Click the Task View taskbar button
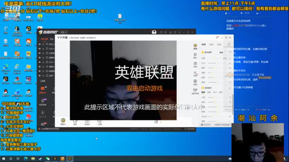Screen dimensions: 289x162 click(x=18, y=159)
